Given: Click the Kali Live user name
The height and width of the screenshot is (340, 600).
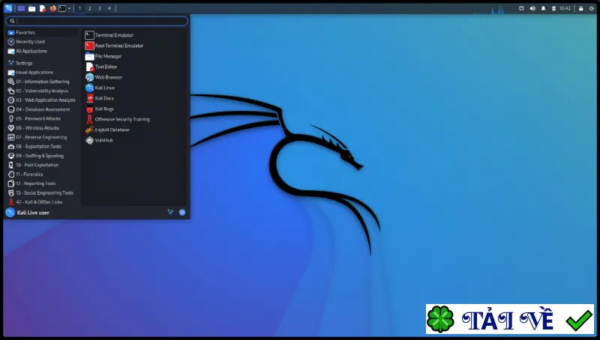Looking at the screenshot, I should pyautogui.click(x=33, y=213).
